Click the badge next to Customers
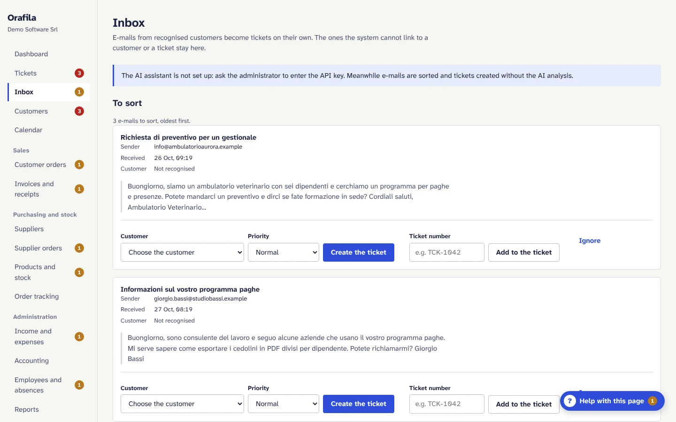 (x=79, y=111)
